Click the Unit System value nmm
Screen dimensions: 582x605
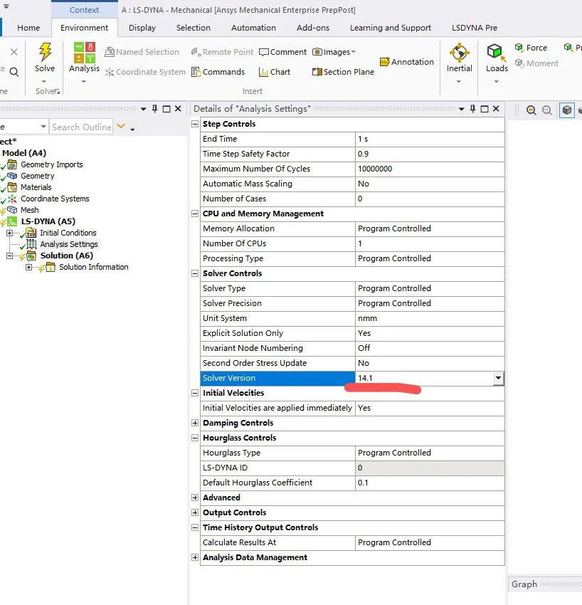430,318
